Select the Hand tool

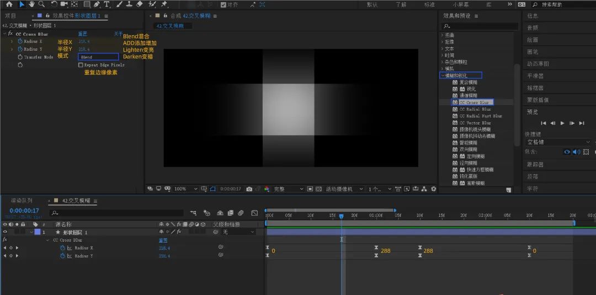[x=31, y=4]
